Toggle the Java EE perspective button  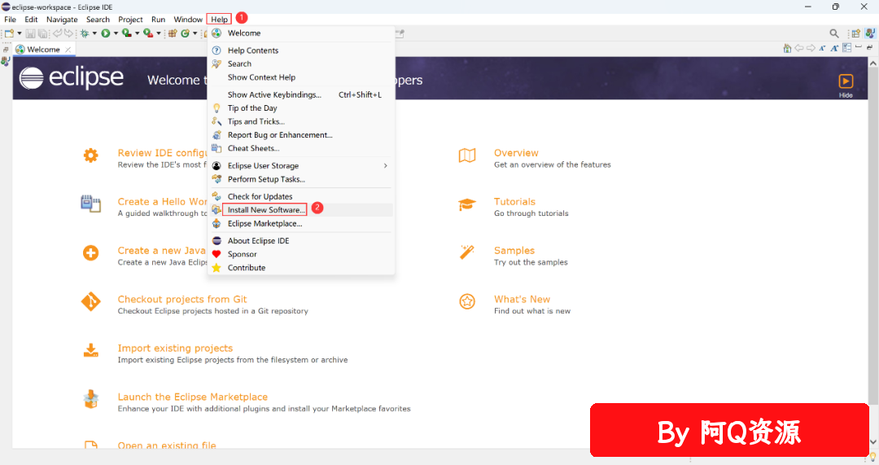pos(870,33)
